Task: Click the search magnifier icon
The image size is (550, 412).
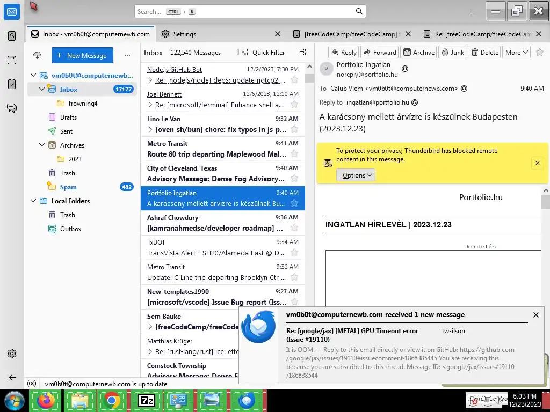Action: click(359, 11)
